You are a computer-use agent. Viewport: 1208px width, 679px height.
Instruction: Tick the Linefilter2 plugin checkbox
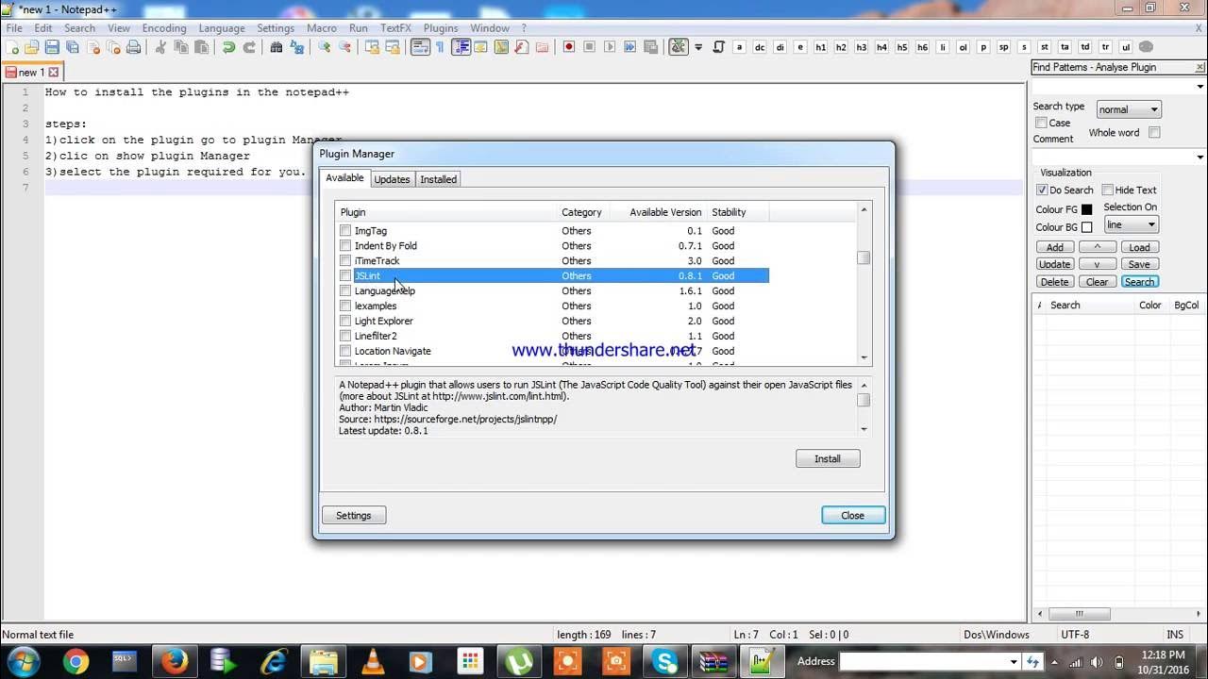pos(345,337)
